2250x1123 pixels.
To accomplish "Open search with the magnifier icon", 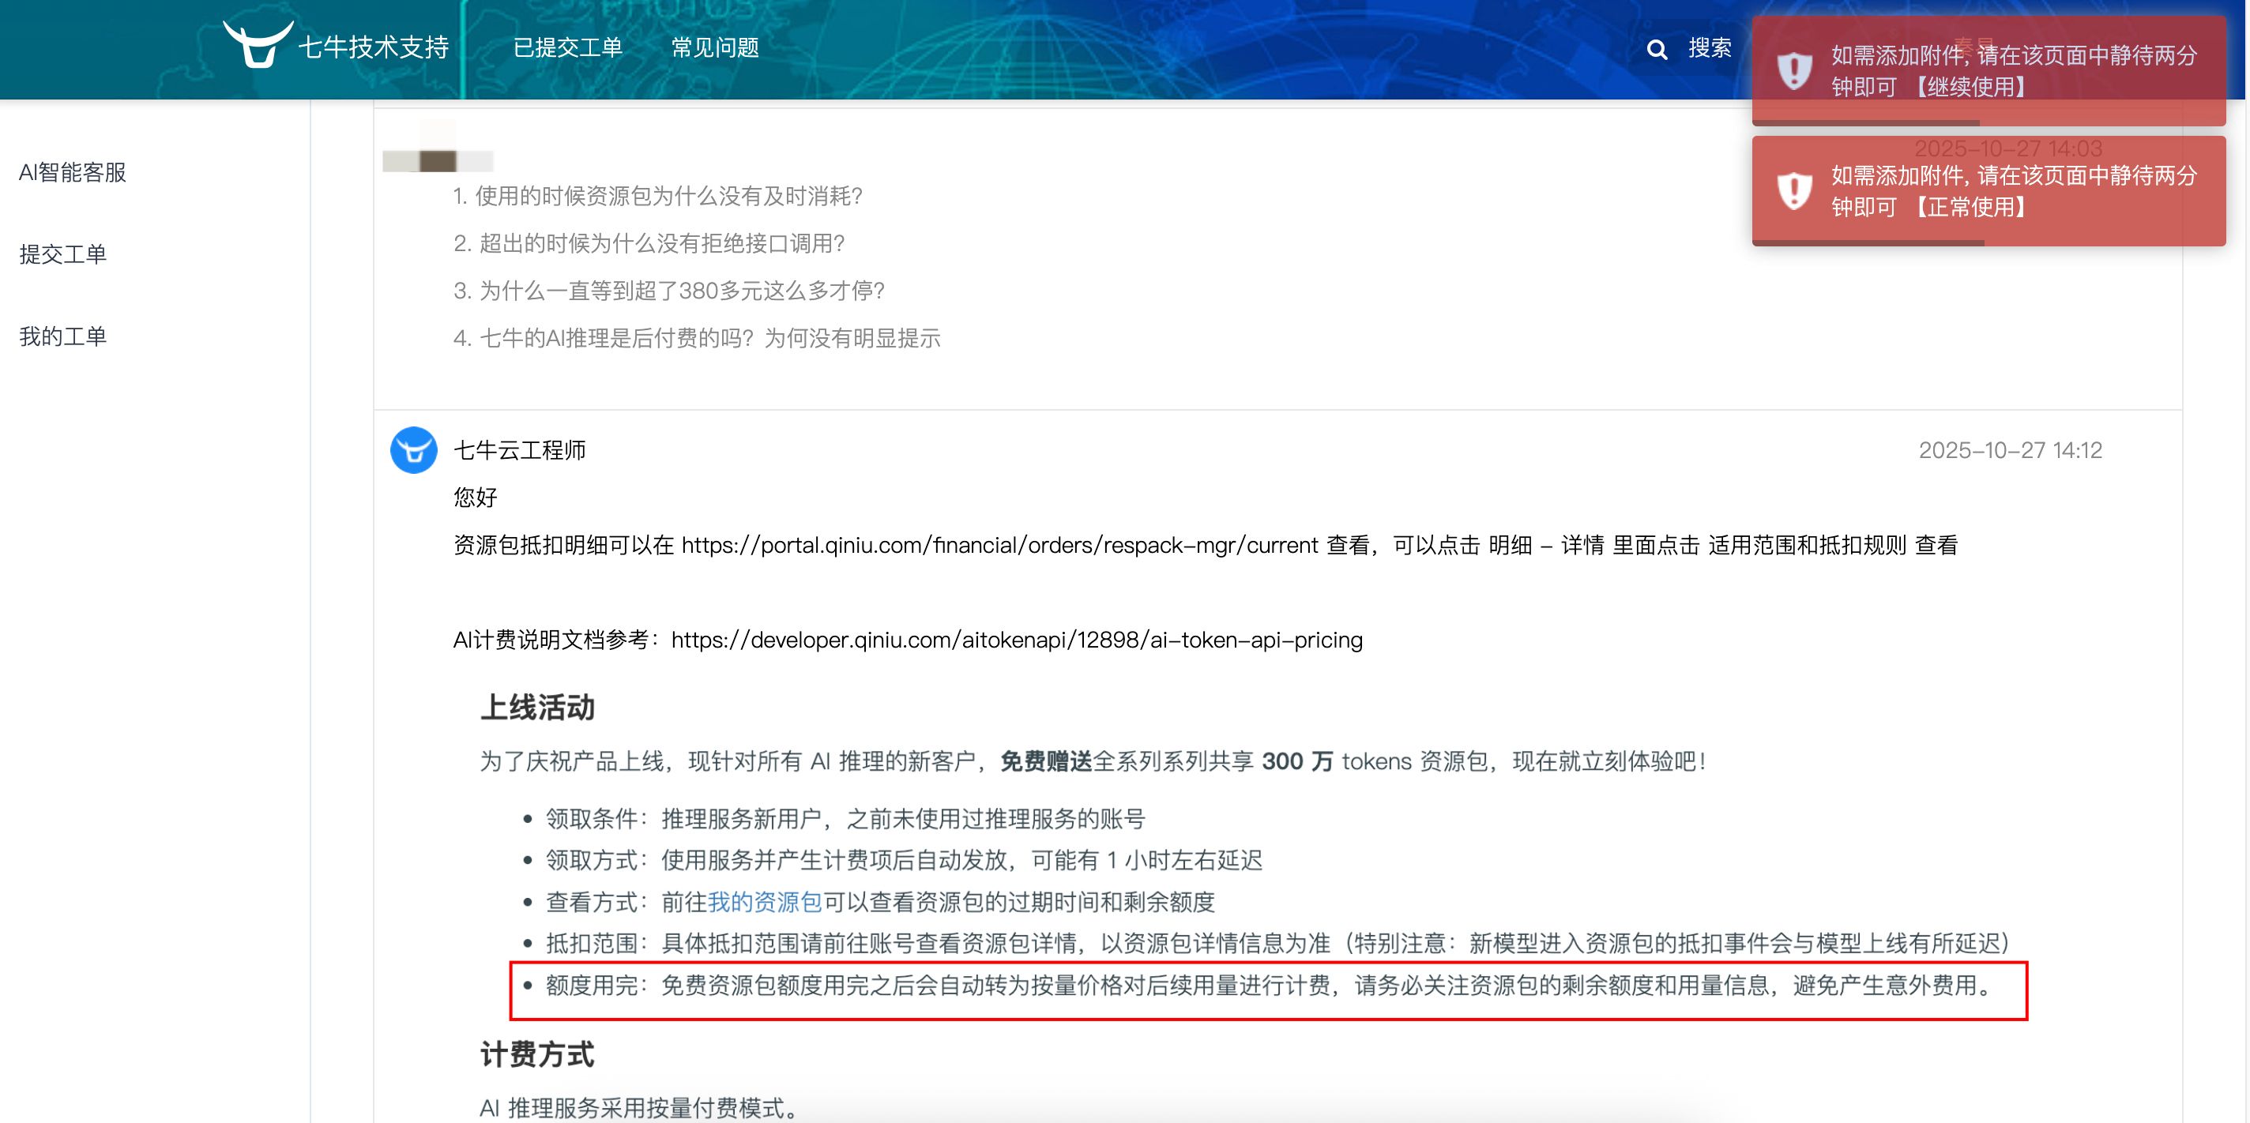I will pos(1656,50).
